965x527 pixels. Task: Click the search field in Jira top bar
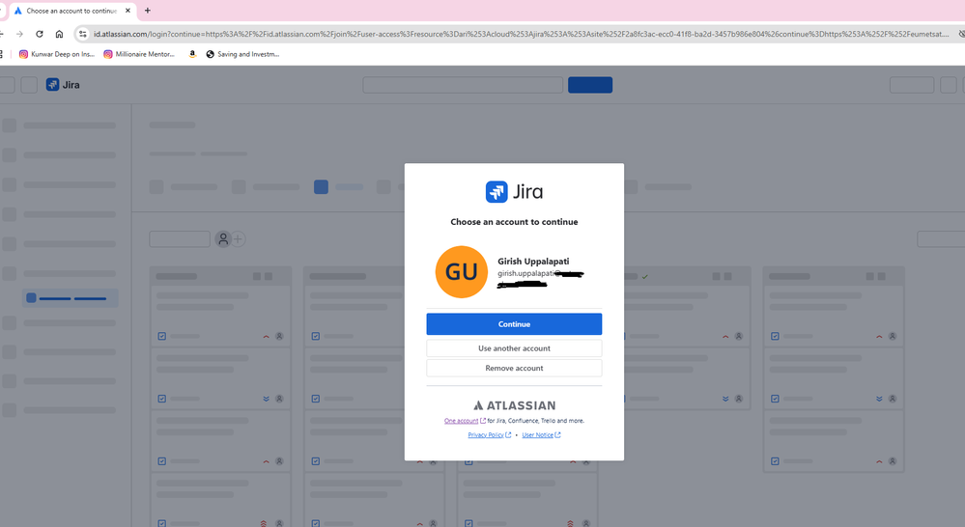[463, 85]
